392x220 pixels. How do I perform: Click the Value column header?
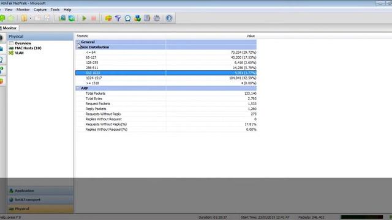click(251, 36)
